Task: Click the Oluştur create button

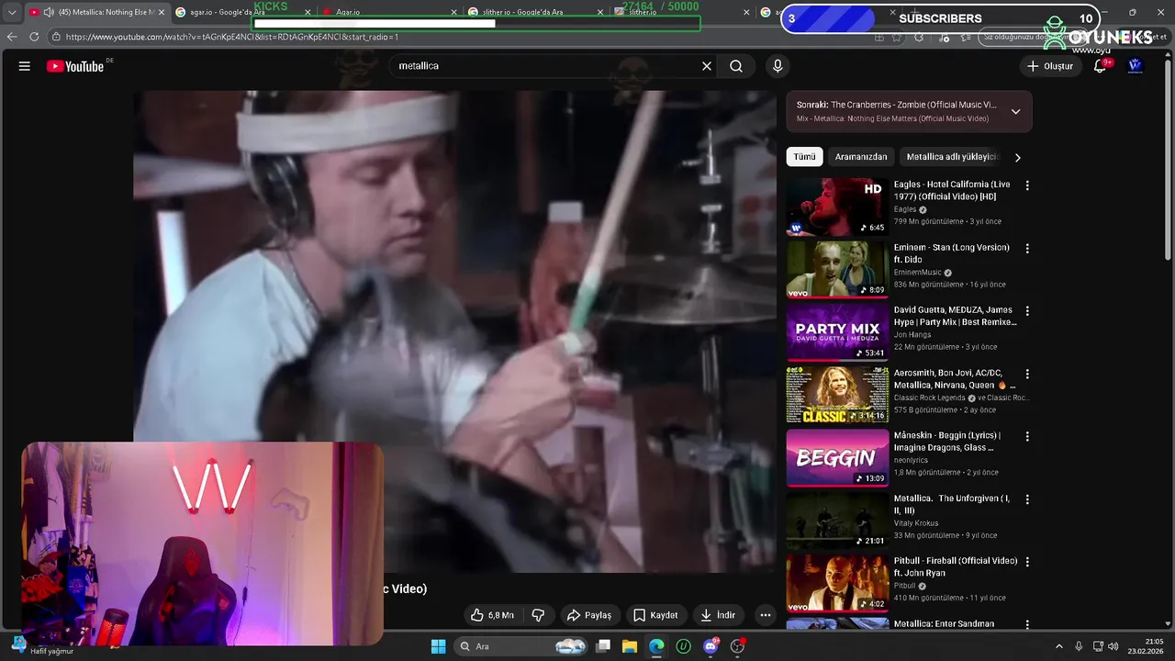Action: (x=1050, y=66)
